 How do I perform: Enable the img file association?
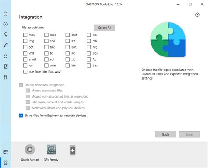[x=25, y=41]
